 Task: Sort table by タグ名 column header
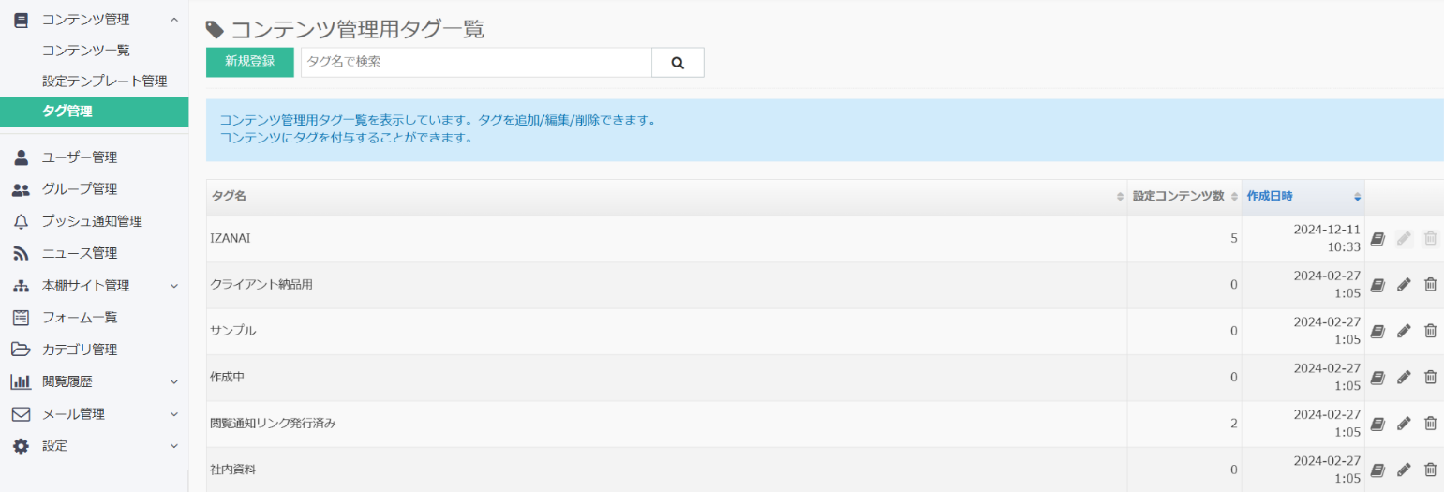[x=665, y=197]
